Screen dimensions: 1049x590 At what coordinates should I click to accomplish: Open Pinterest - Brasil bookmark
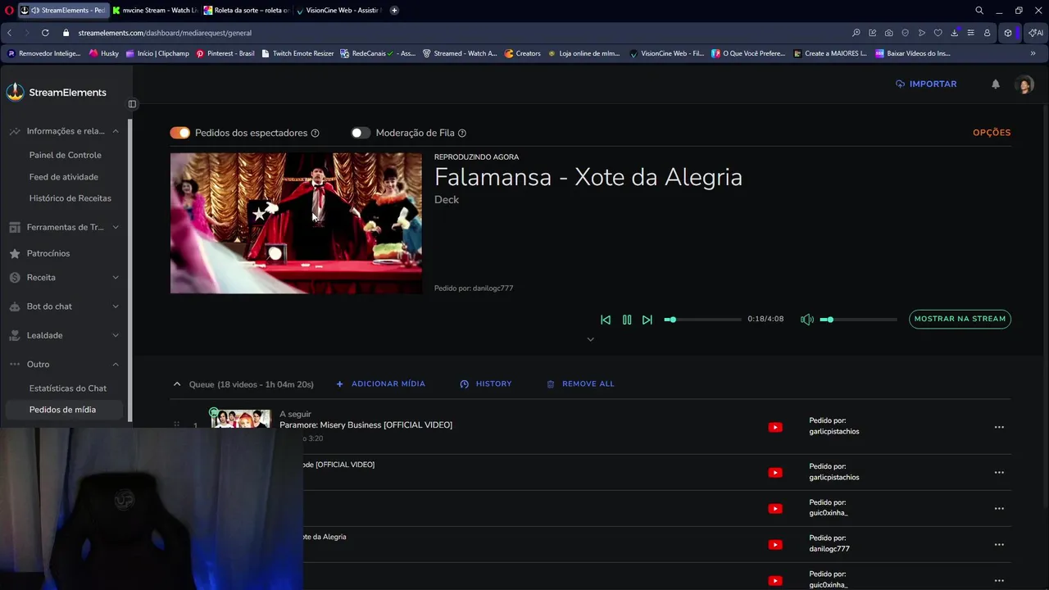tap(225, 53)
